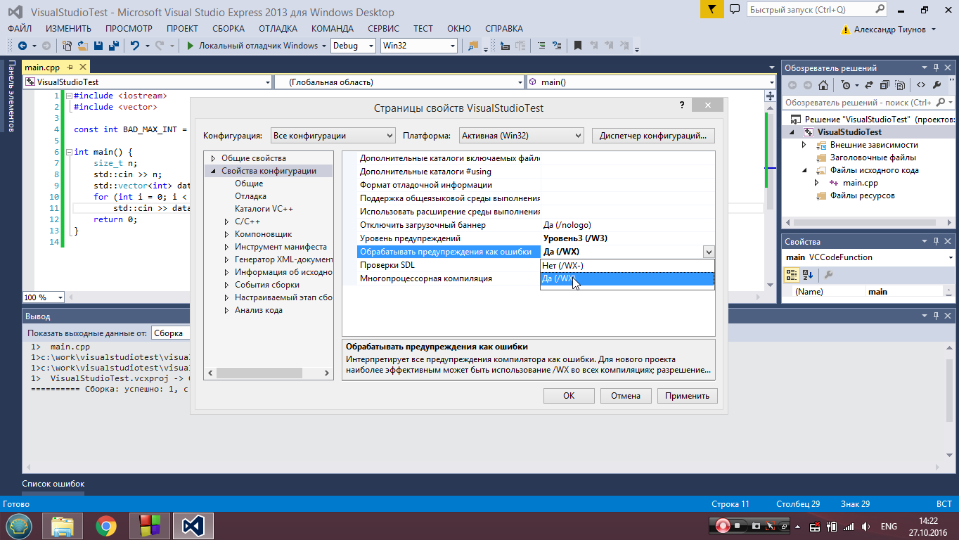Select the Да (/WX) list option
Viewport: 959px width, 540px height.
tap(627, 278)
